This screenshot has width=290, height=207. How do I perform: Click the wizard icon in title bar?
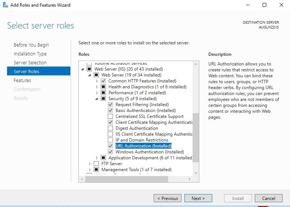(5, 5)
